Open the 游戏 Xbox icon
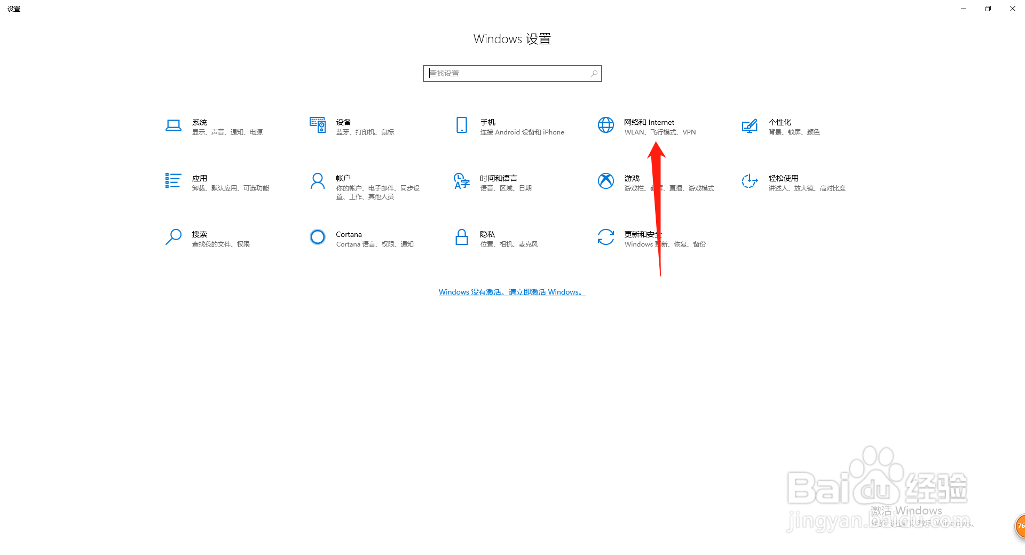This screenshot has height=555, width=1025. point(606,181)
